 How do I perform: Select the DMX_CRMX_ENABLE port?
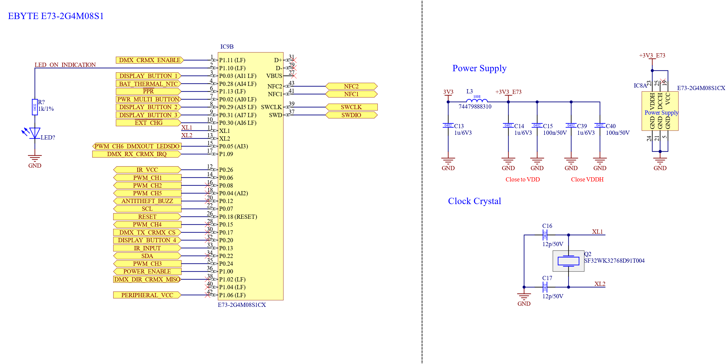(150, 60)
